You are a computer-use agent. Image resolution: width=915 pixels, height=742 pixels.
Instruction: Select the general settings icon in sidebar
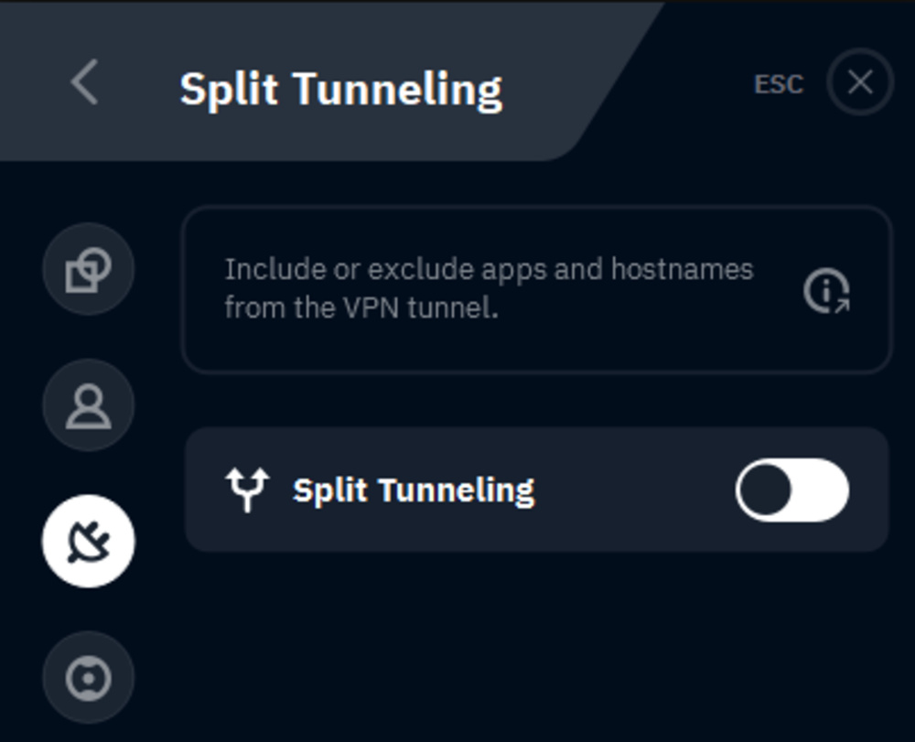coord(88,268)
